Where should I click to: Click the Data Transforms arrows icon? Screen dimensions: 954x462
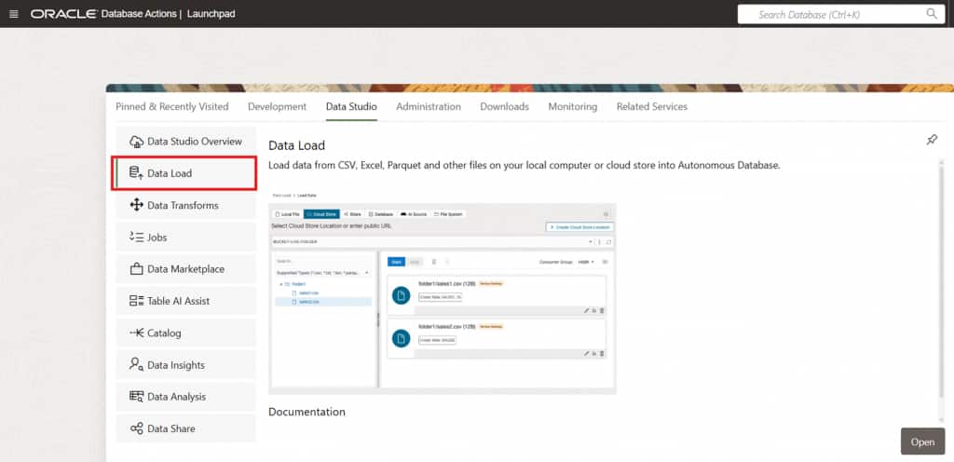pos(136,206)
